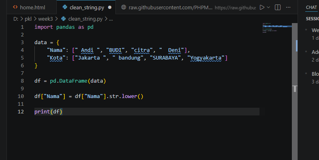Click the "Yogyakarta" string on line 5

point(206,58)
